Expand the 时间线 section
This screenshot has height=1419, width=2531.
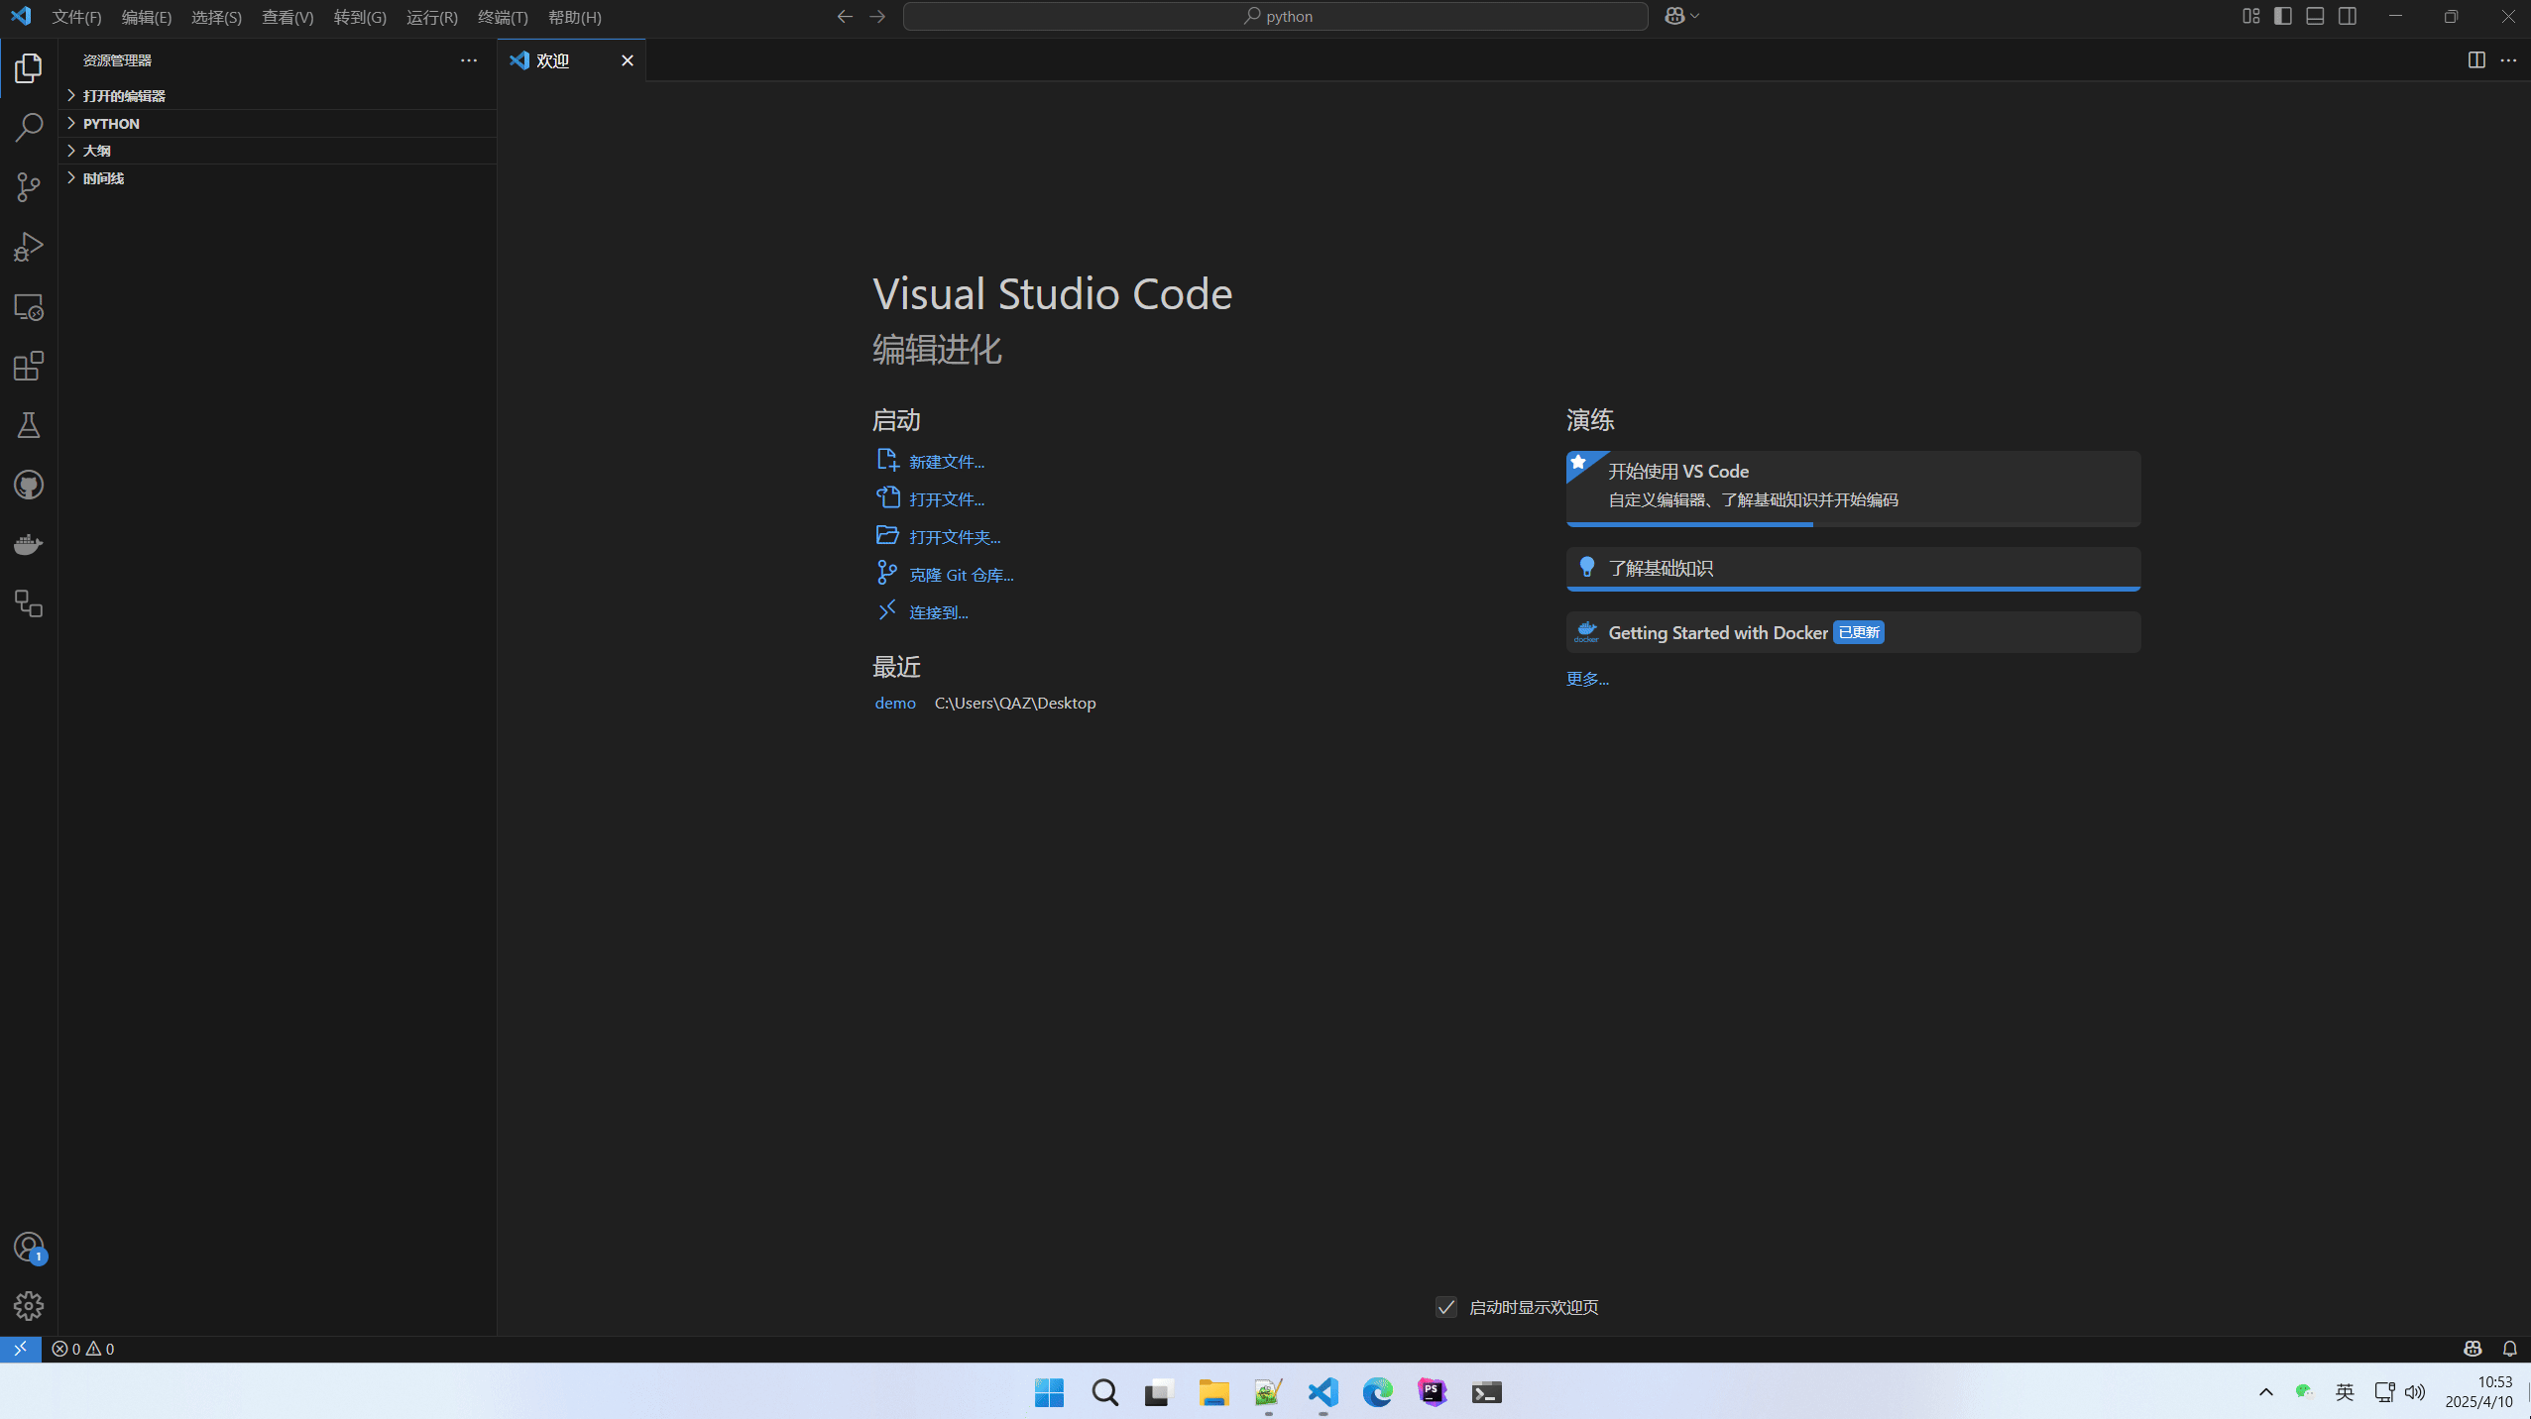pyautogui.click(x=103, y=178)
